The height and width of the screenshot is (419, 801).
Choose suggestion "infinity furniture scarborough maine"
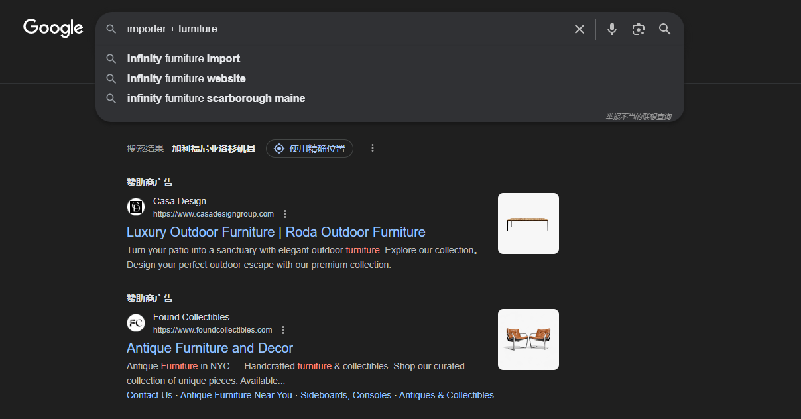point(216,98)
